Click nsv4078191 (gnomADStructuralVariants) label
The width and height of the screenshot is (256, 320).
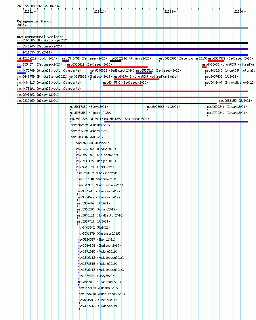coord(49,89)
